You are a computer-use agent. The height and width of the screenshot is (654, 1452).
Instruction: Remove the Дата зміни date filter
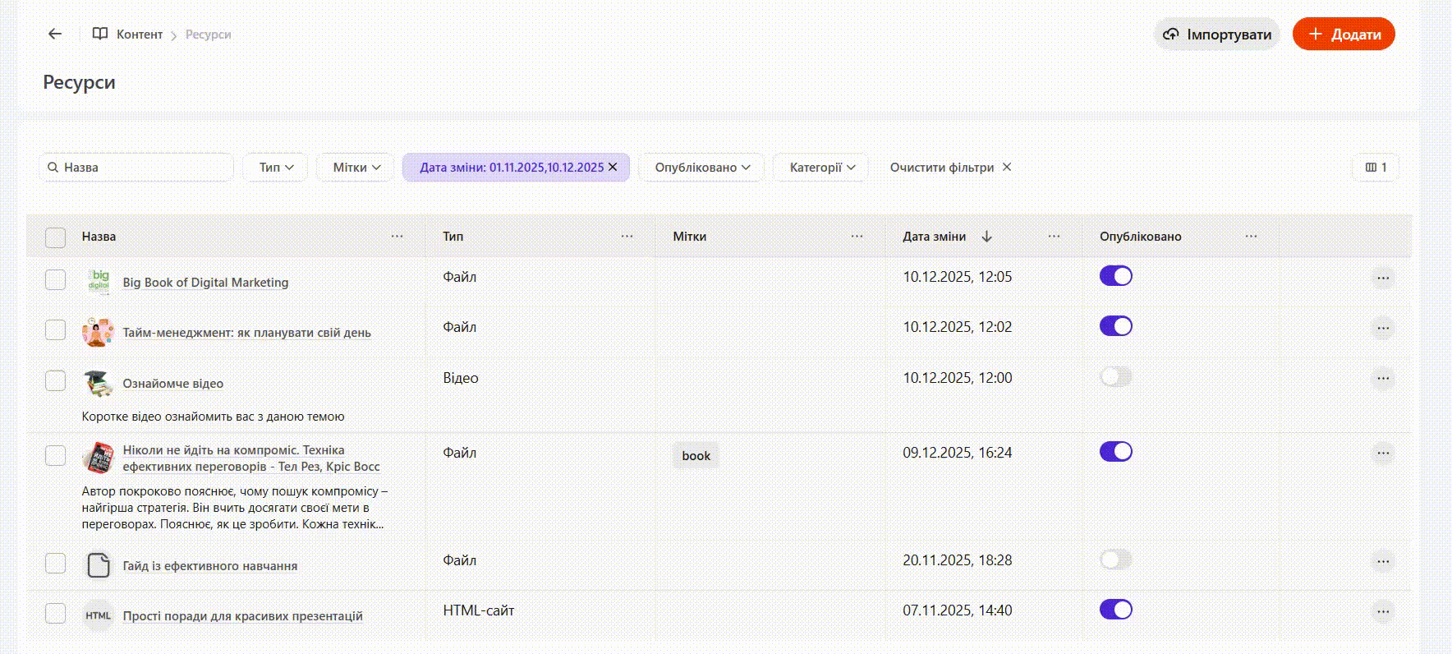click(x=613, y=167)
